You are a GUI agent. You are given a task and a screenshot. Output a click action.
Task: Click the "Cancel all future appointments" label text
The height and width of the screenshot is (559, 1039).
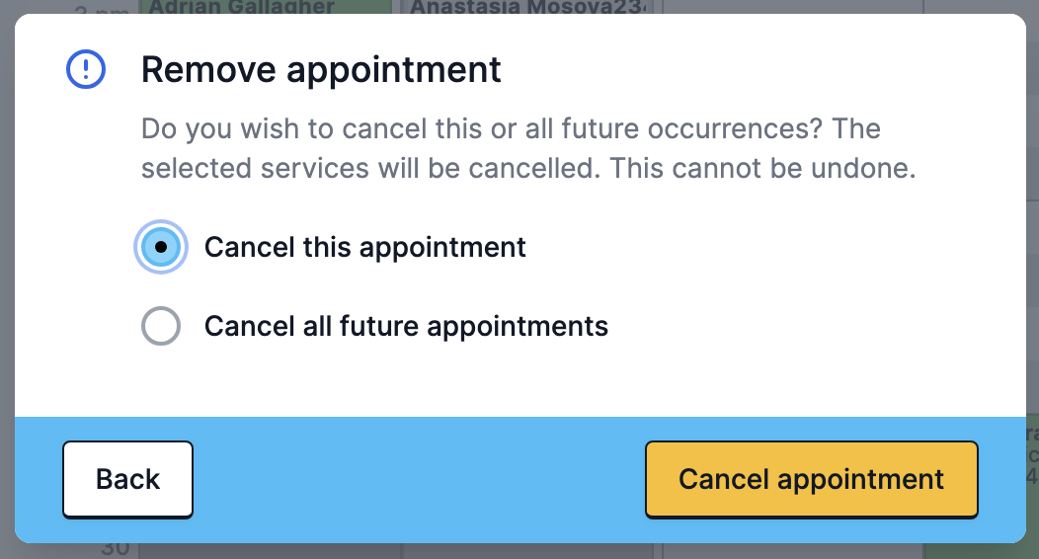click(406, 326)
